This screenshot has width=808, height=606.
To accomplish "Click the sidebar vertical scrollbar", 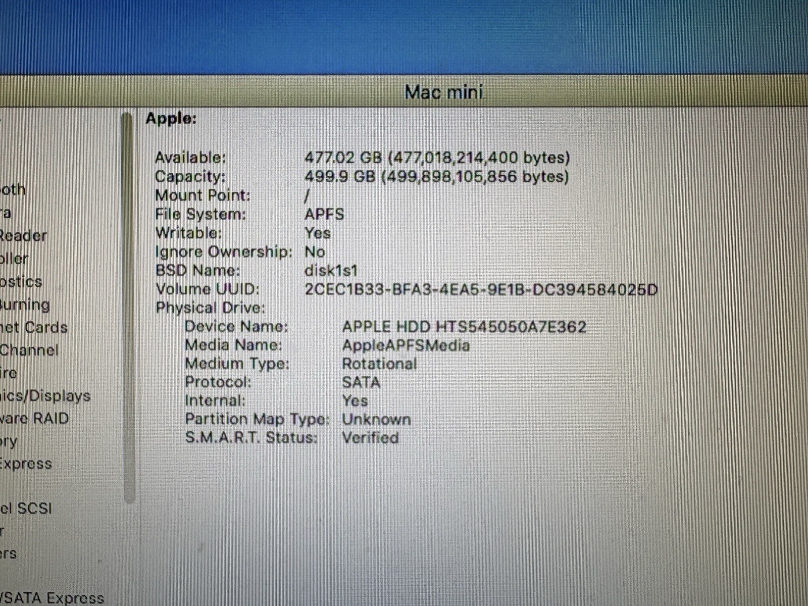I will pos(129,308).
